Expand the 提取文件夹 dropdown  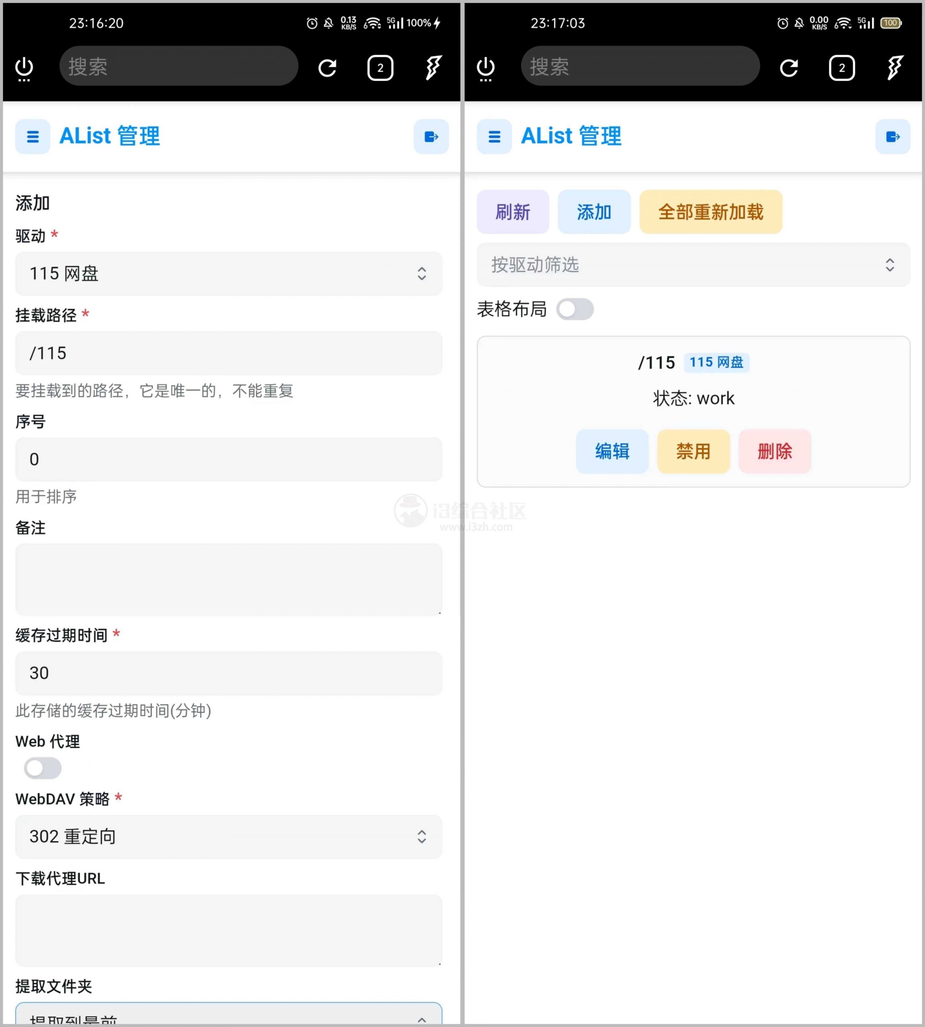point(229,1014)
